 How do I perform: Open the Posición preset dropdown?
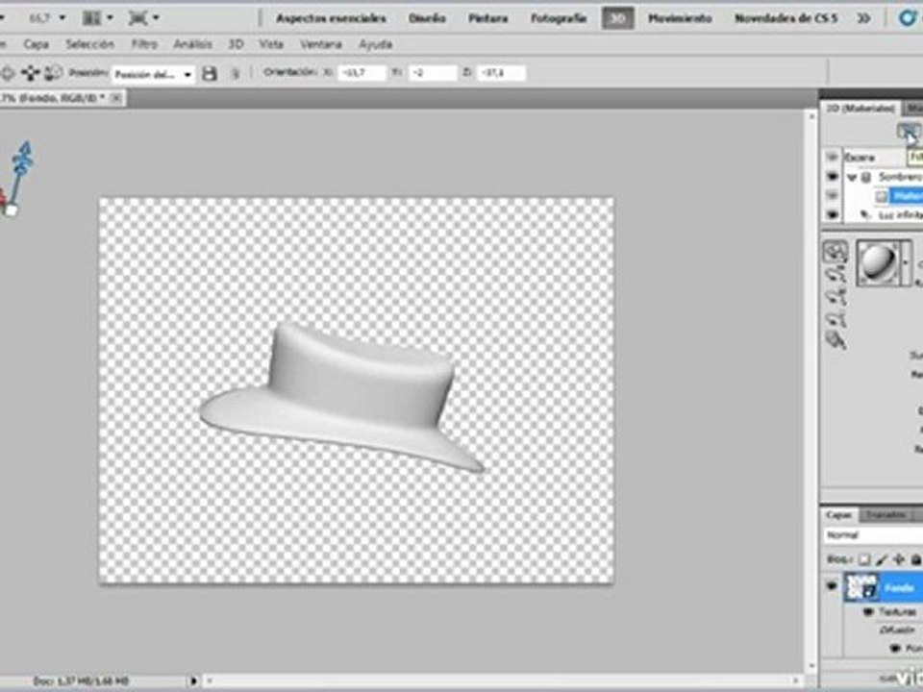click(x=153, y=74)
